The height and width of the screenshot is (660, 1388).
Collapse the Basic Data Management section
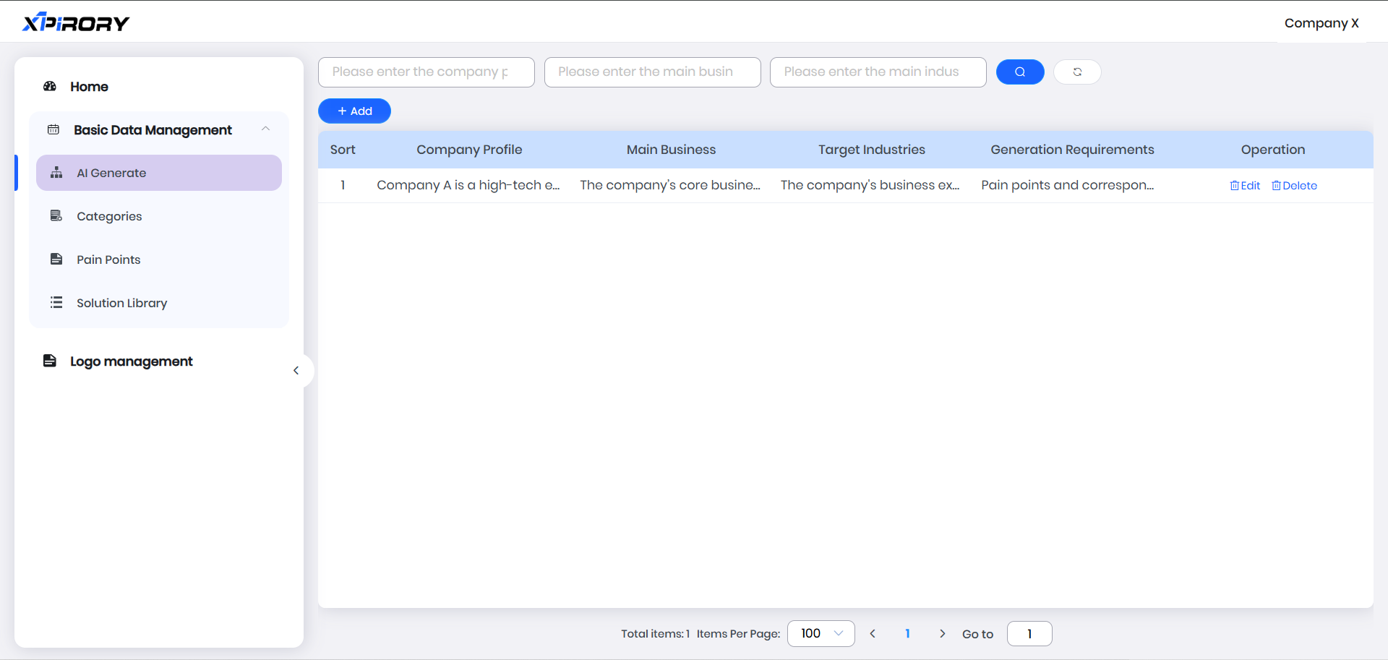pos(265,129)
